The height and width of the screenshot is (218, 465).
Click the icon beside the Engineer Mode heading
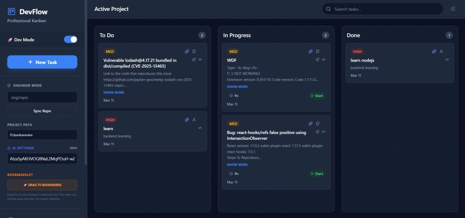coord(9,86)
